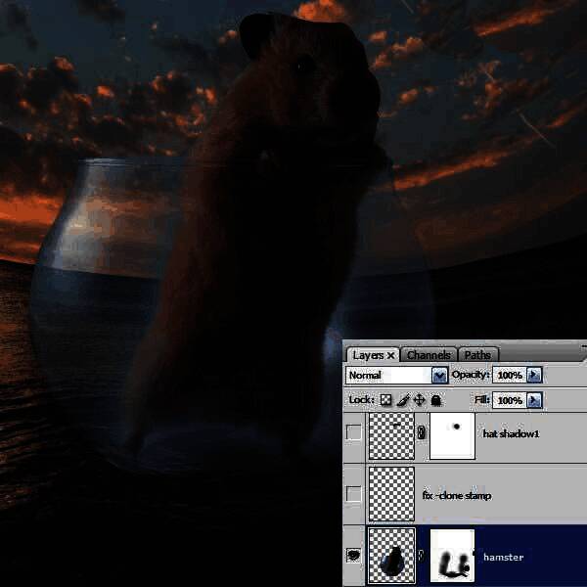Select the hat shadow1 layer mask thumbnail
The height and width of the screenshot is (587, 587).
click(x=452, y=435)
